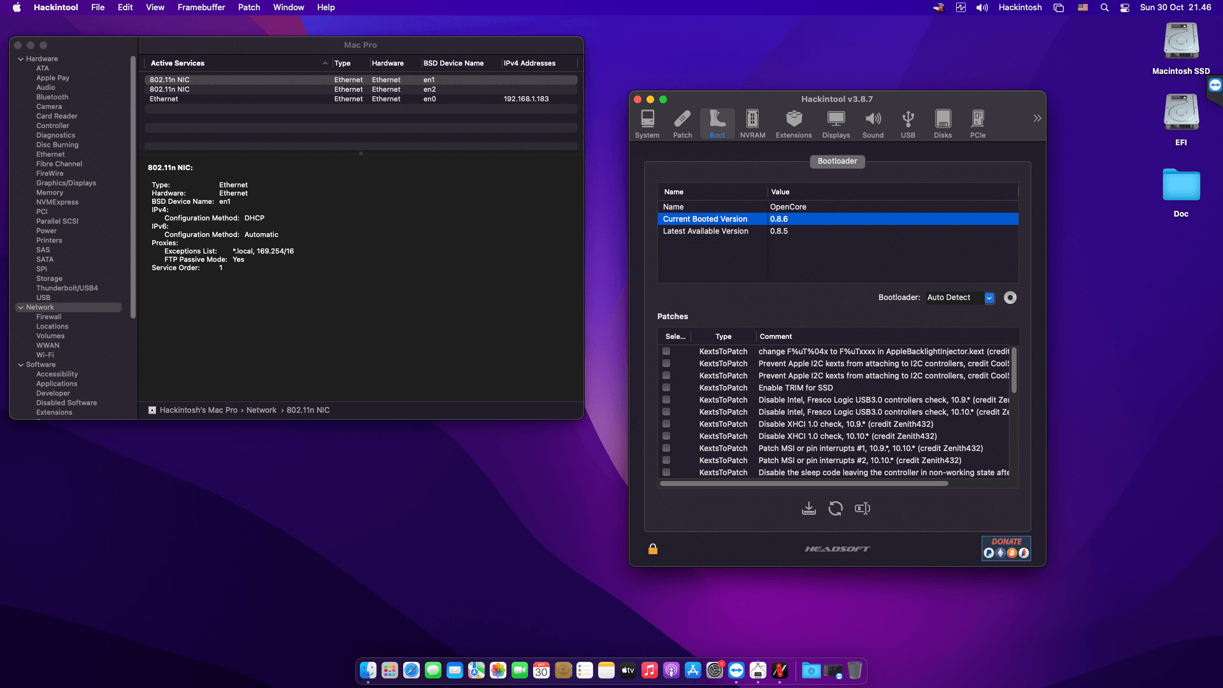Open the Patch menu in menu bar
The height and width of the screenshot is (688, 1223).
(249, 7)
